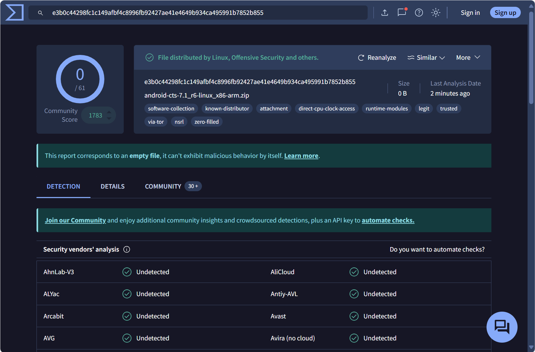This screenshot has width=535, height=352.
Task: Click the 'empty file' bold text
Action: [144, 156]
